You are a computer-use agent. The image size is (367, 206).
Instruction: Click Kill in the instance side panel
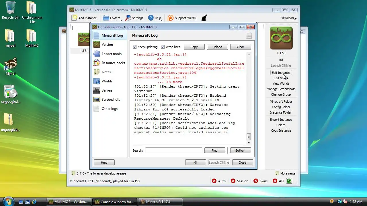coord(281,60)
